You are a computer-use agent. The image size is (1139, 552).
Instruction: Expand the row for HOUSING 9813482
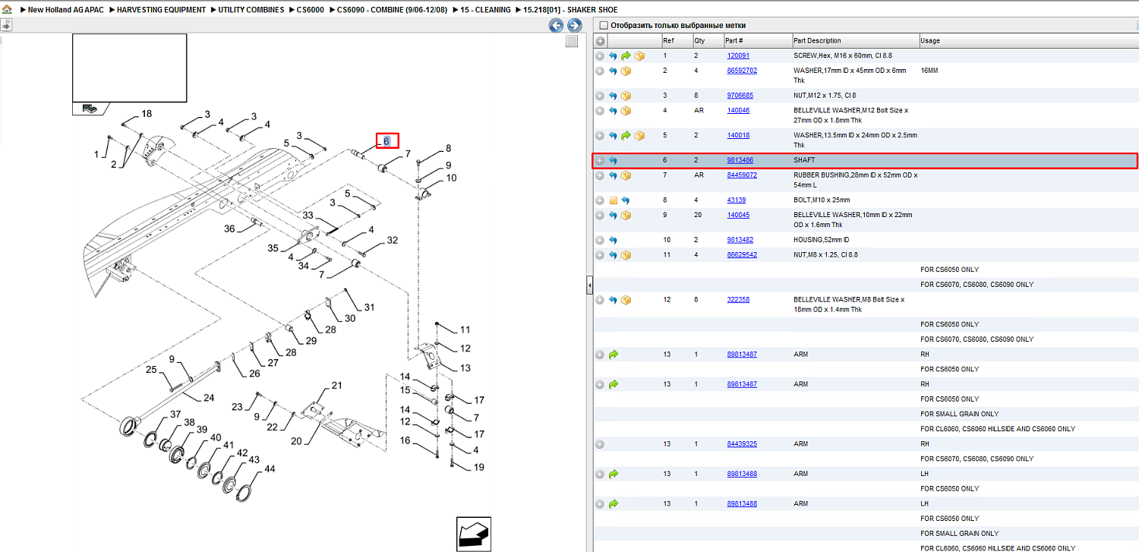[600, 240]
